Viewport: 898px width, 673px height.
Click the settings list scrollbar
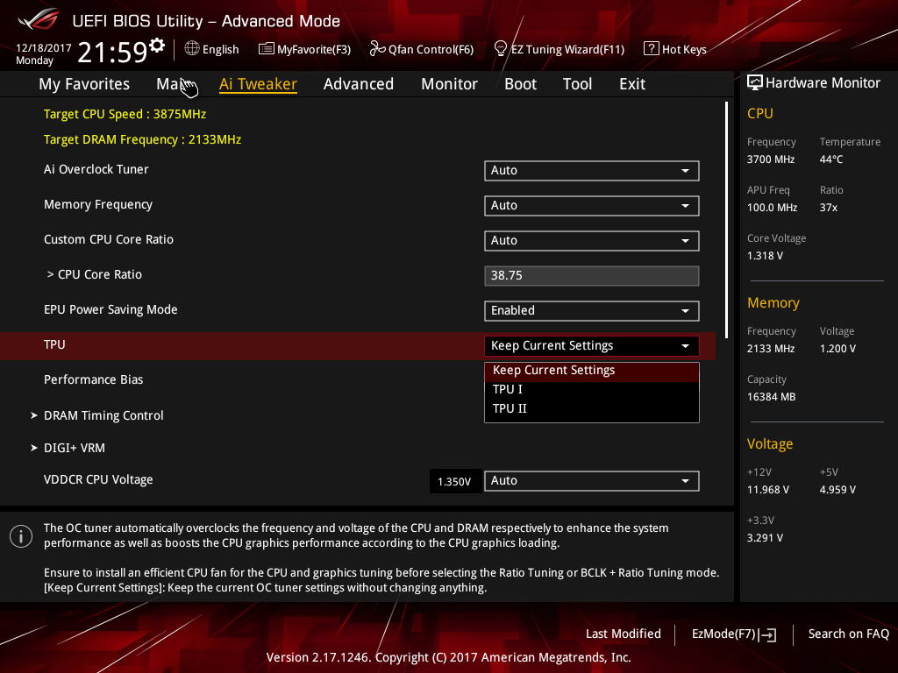(726, 220)
